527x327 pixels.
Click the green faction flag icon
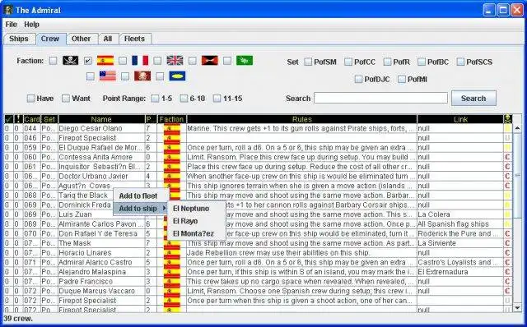pyautogui.click(x=245, y=61)
